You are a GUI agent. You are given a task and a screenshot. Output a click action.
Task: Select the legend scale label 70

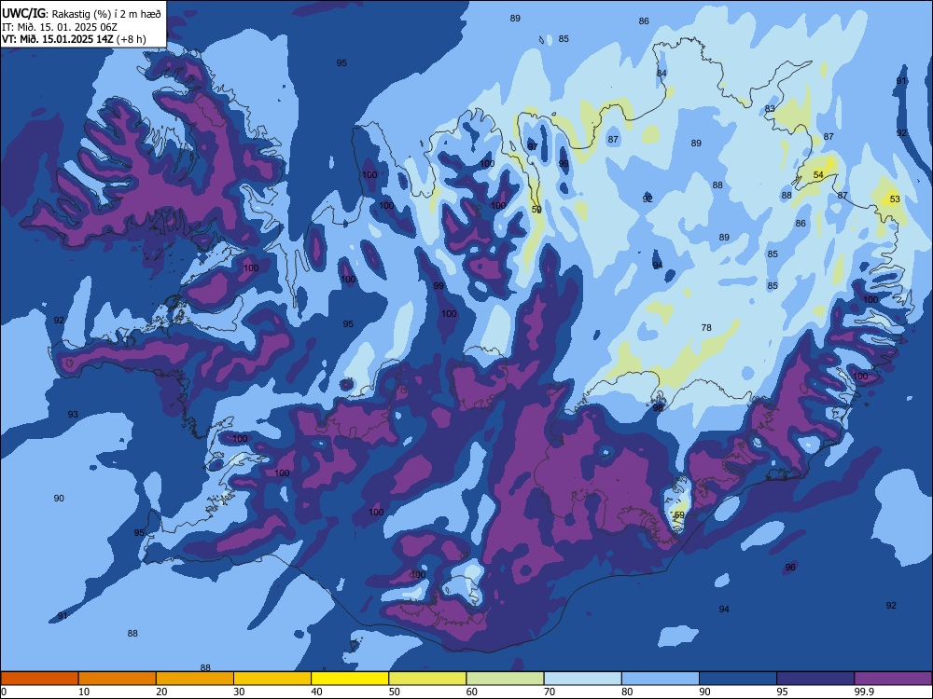point(550,692)
